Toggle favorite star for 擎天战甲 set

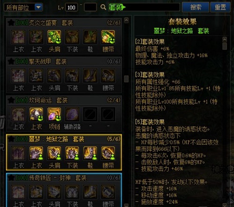tap(11, 61)
